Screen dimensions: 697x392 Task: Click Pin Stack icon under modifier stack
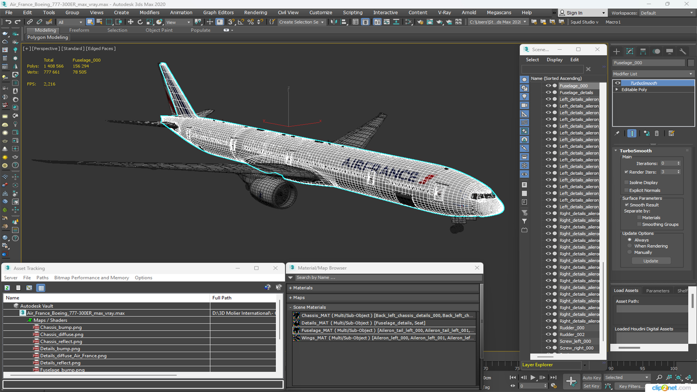pos(617,134)
